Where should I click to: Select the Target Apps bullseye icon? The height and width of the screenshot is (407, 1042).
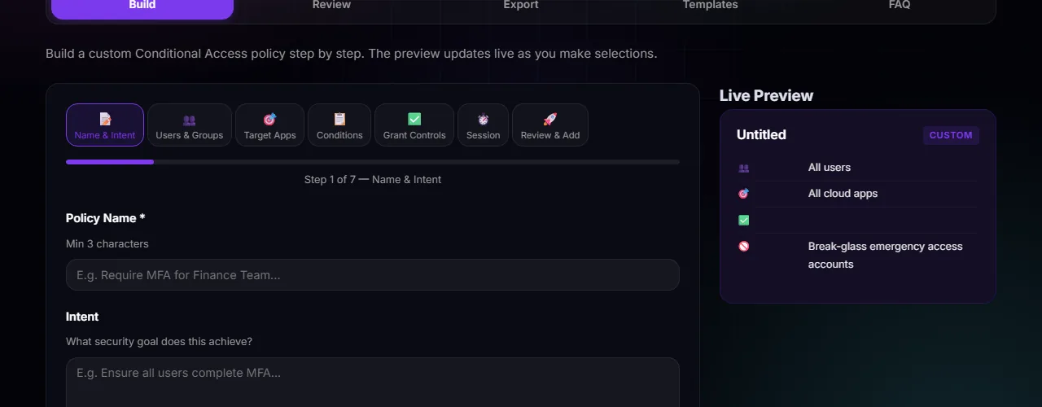[x=269, y=120]
